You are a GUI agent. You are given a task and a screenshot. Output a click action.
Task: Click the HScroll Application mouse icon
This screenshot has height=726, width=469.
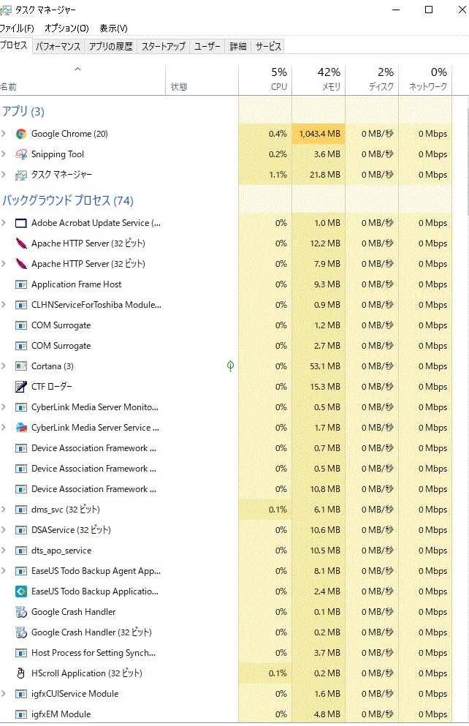[21, 673]
